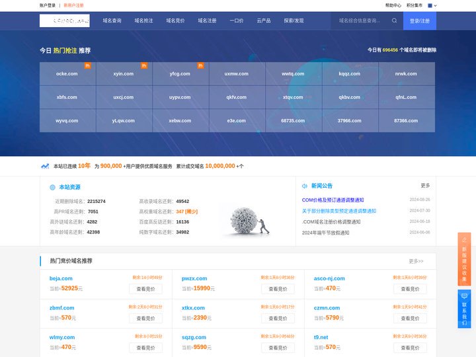Viewport: 476px width, 357px height.
Task: Click the chat icon on 联系我们
Action: (x=464, y=296)
